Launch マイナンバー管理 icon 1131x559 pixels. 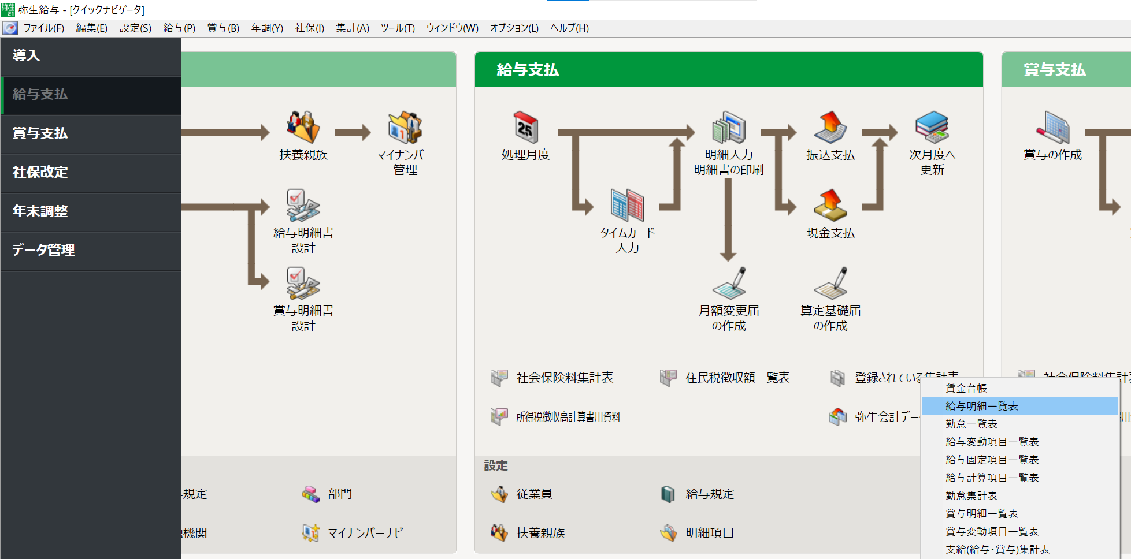[x=405, y=128]
